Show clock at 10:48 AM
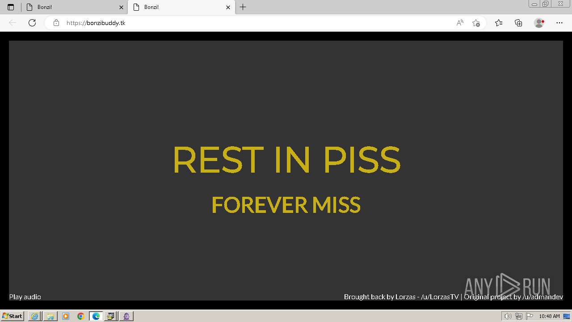Screen dimensions: 572x322 click(x=549, y=316)
